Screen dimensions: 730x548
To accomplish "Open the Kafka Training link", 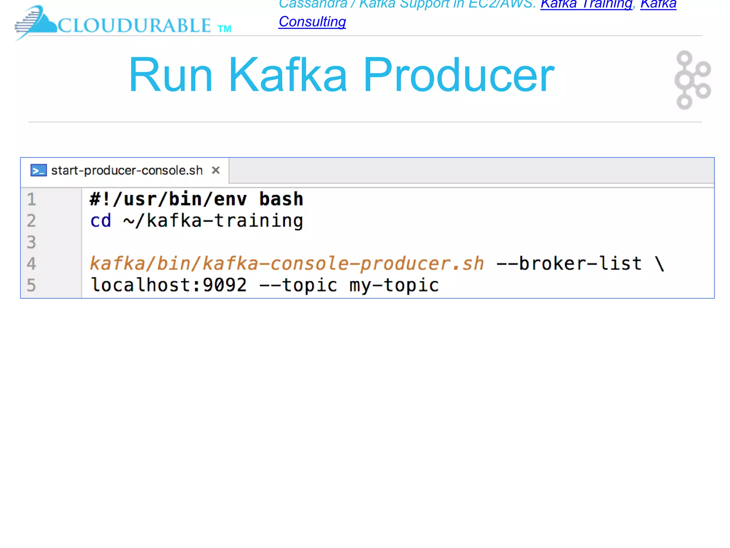I will [586, 4].
